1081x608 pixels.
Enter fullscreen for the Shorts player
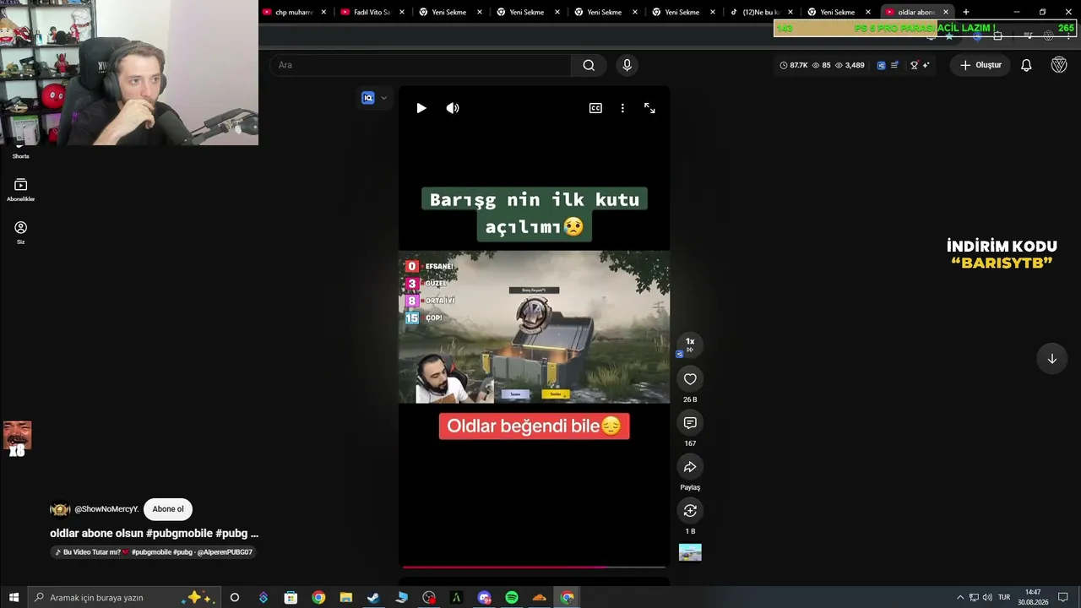(649, 108)
